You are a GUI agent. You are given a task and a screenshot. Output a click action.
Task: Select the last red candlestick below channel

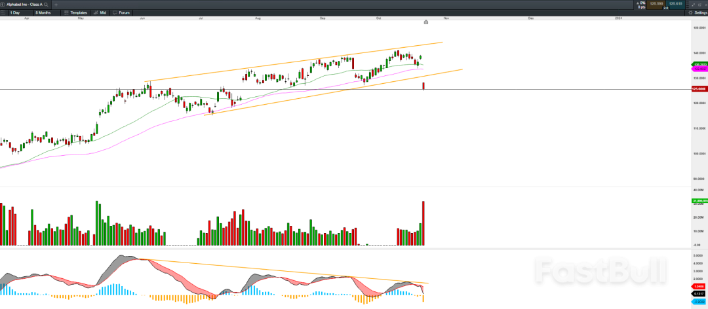click(x=424, y=86)
